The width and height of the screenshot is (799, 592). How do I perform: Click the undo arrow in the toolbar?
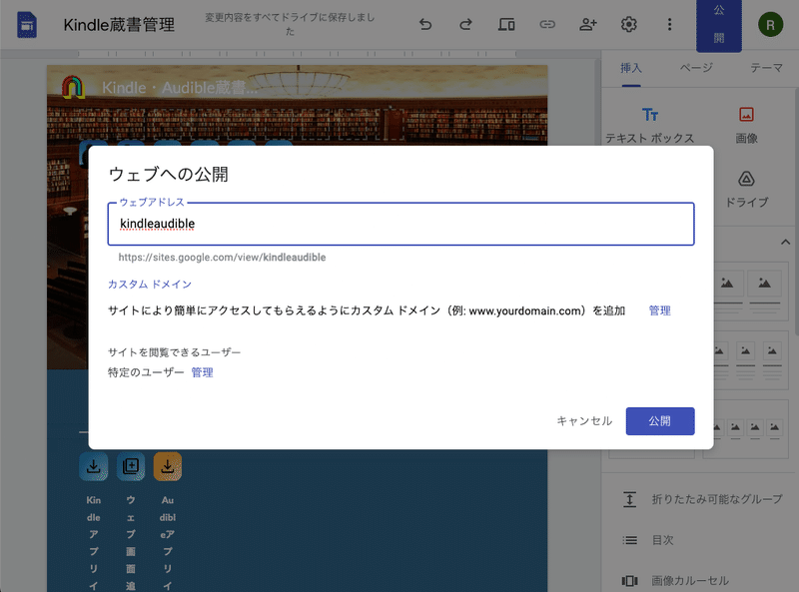coord(425,24)
